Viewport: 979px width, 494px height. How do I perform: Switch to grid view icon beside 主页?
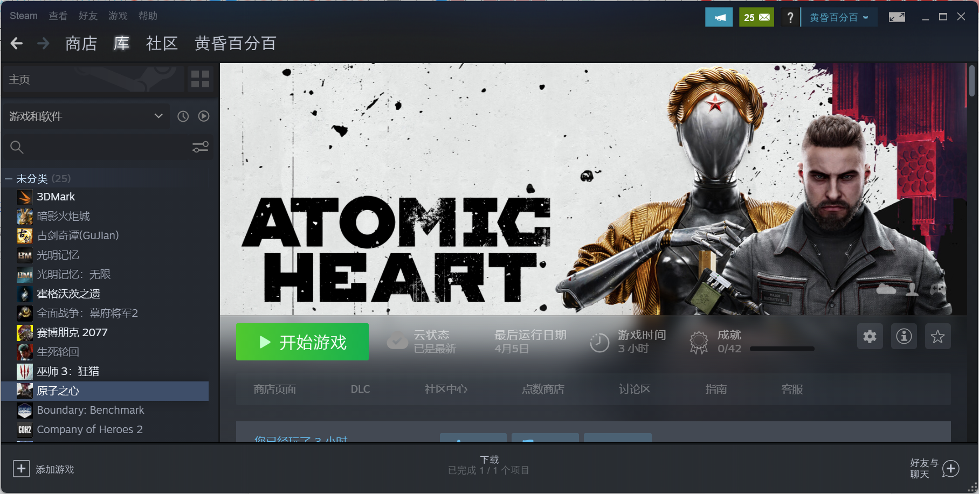(x=201, y=79)
